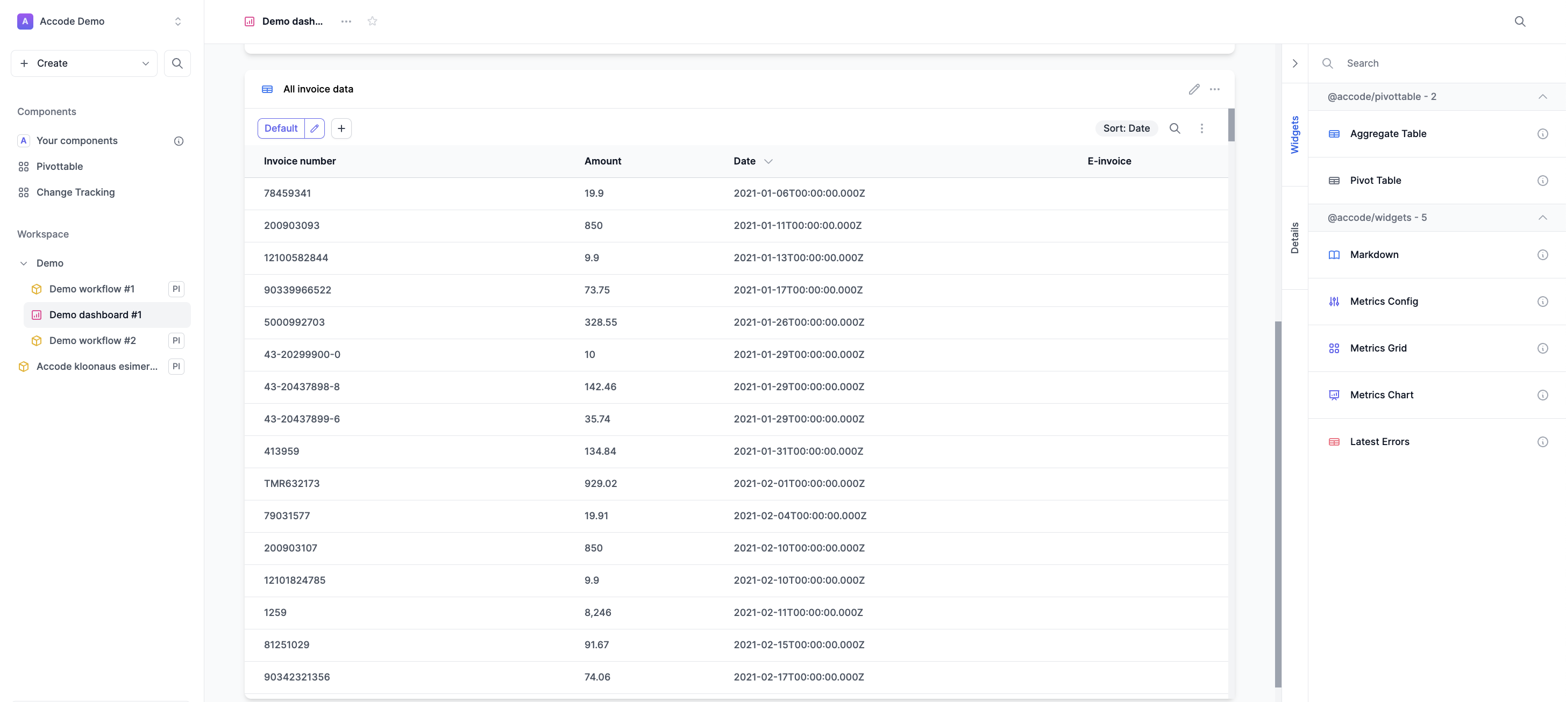This screenshot has width=1566, height=702.
Task: Show info for Metrics Grid
Action: coord(1542,348)
